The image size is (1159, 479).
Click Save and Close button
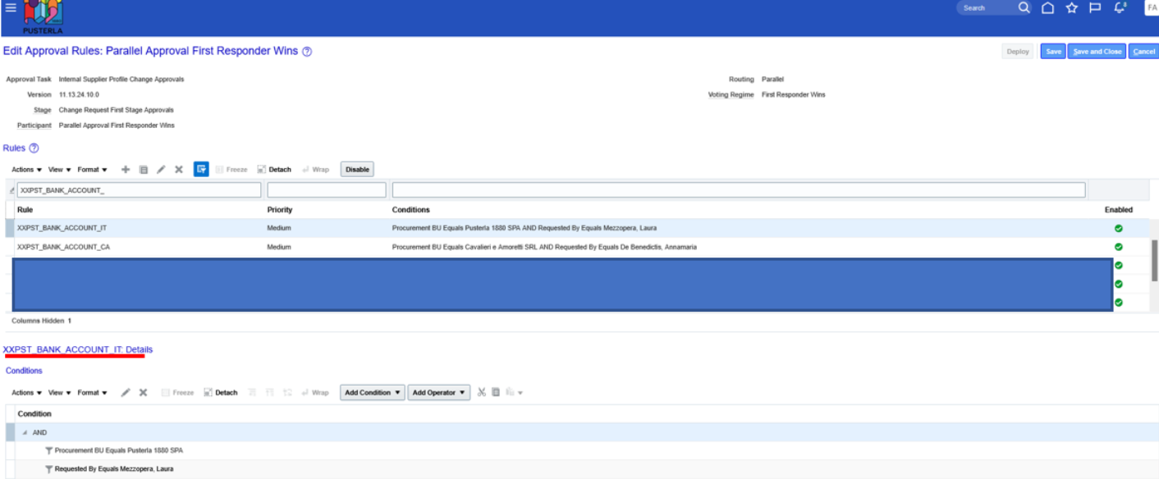pyautogui.click(x=1097, y=51)
